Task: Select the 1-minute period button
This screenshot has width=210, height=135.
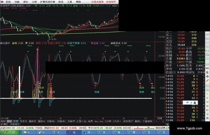Action: point(207,94)
